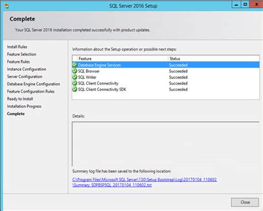
Task: Click Succeeded status for Database Engine Services
Action: [x=178, y=65]
